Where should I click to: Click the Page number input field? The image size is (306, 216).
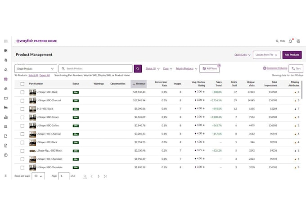point(63,176)
